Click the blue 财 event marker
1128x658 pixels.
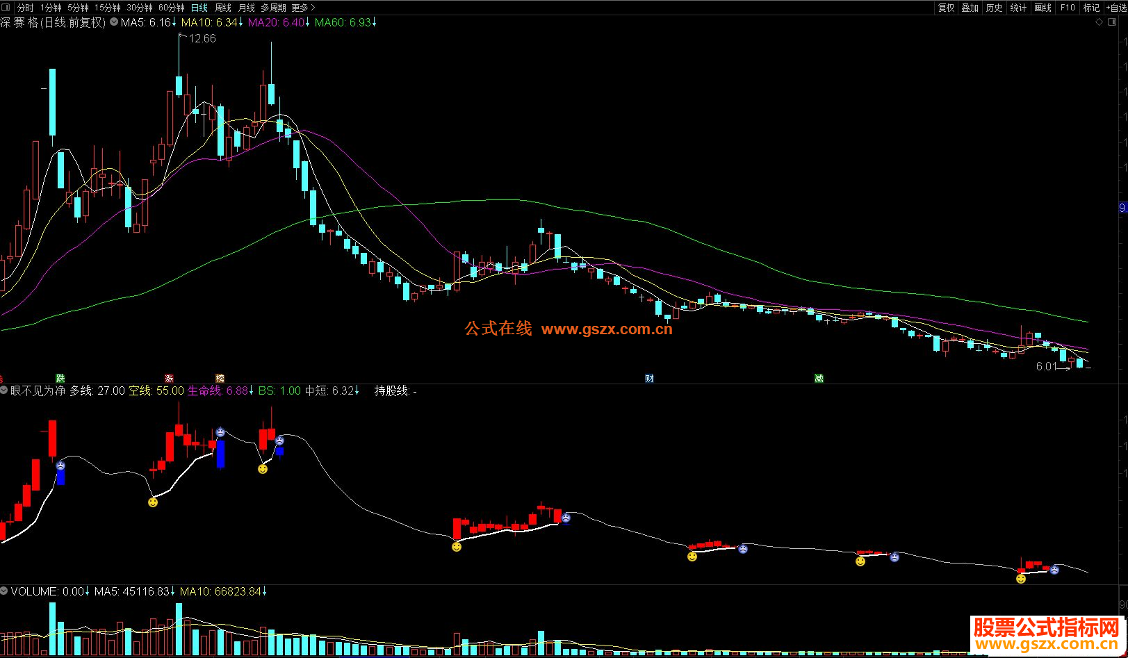tap(649, 379)
